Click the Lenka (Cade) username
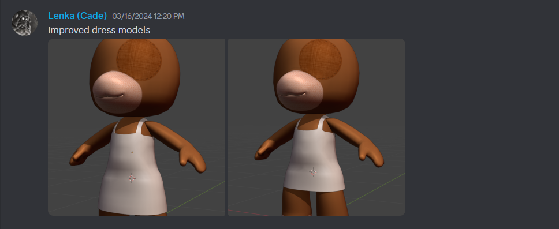Viewport: 559px width, 229px height. tap(77, 16)
